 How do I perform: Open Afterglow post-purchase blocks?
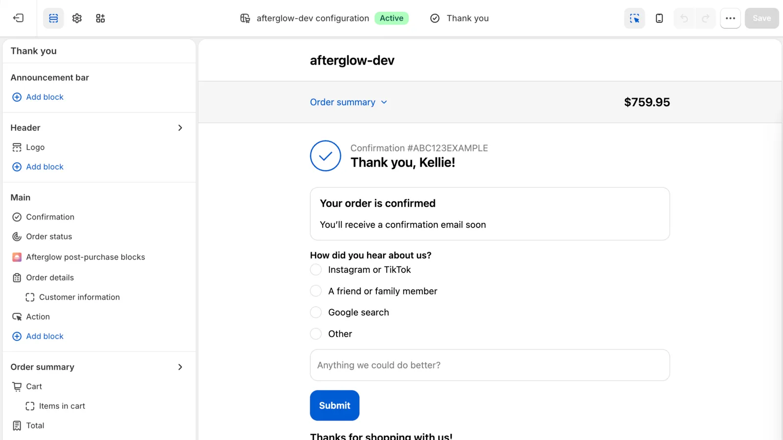click(78, 257)
